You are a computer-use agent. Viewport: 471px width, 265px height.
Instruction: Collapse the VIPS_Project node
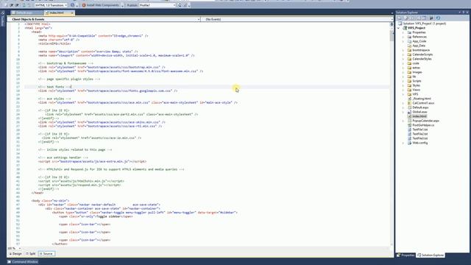[399, 28]
